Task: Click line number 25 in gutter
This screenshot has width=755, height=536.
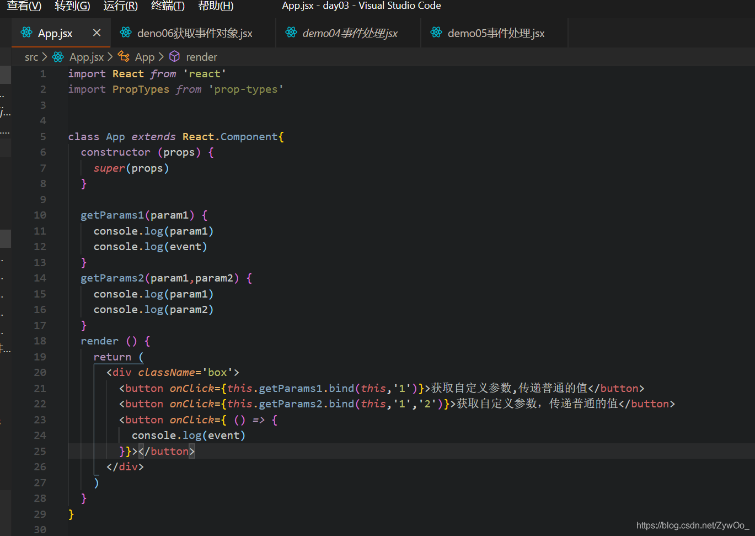Action: tap(40, 451)
